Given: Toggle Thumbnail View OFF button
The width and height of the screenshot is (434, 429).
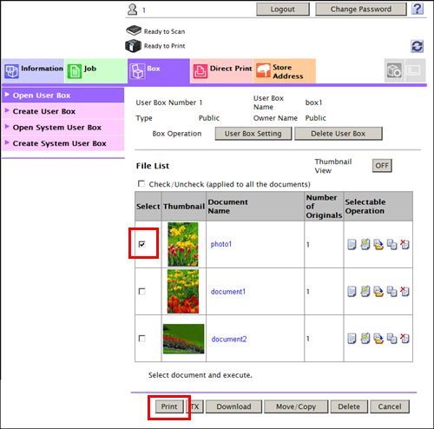Looking at the screenshot, I should point(382,166).
